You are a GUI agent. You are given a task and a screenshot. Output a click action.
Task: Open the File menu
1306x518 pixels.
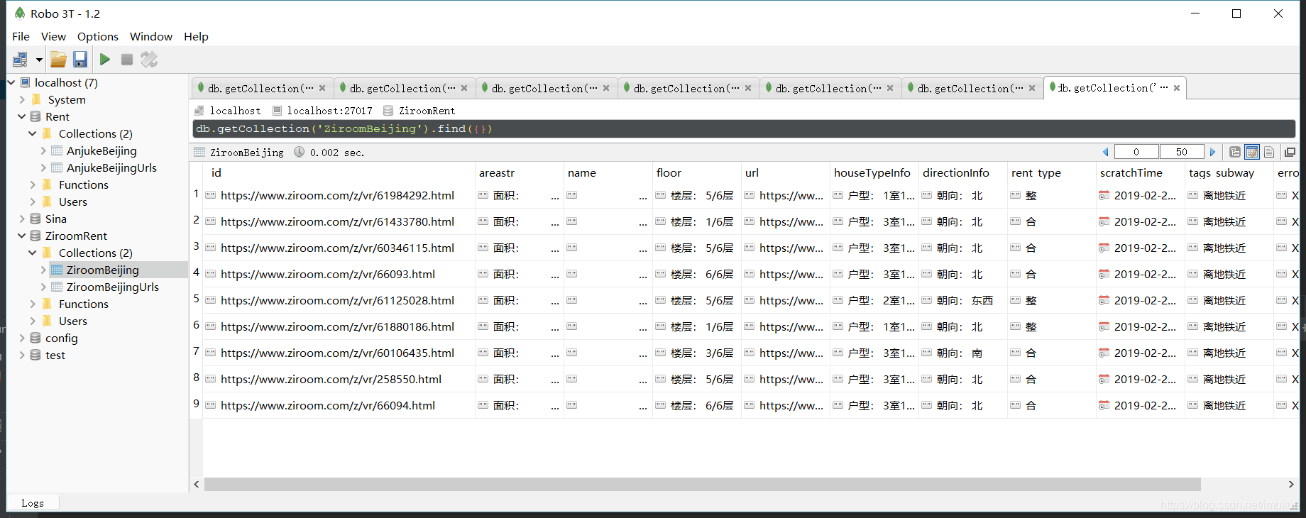pyautogui.click(x=21, y=36)
